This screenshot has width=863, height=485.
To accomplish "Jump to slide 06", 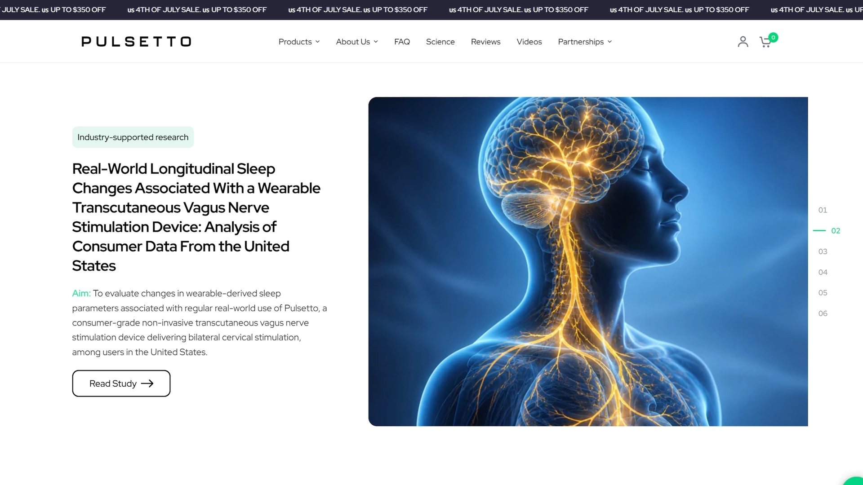I will point(823,313).
